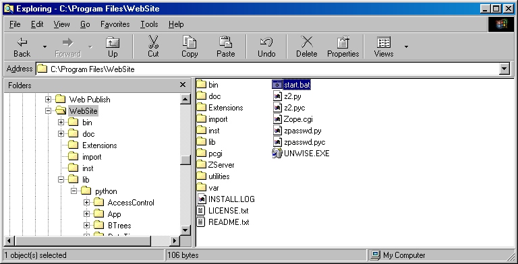Image resolution: width=518 pixels, height=264 pixels.
Task: Go up one folder level with Up
Action: coord(113,47)
